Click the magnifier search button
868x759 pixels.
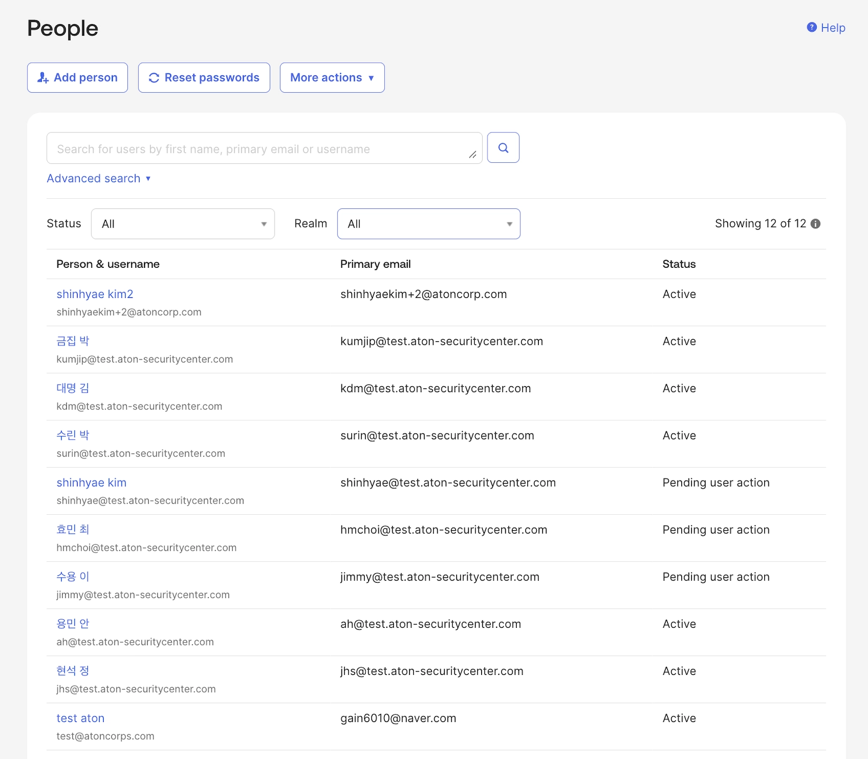tap(503, 148)
